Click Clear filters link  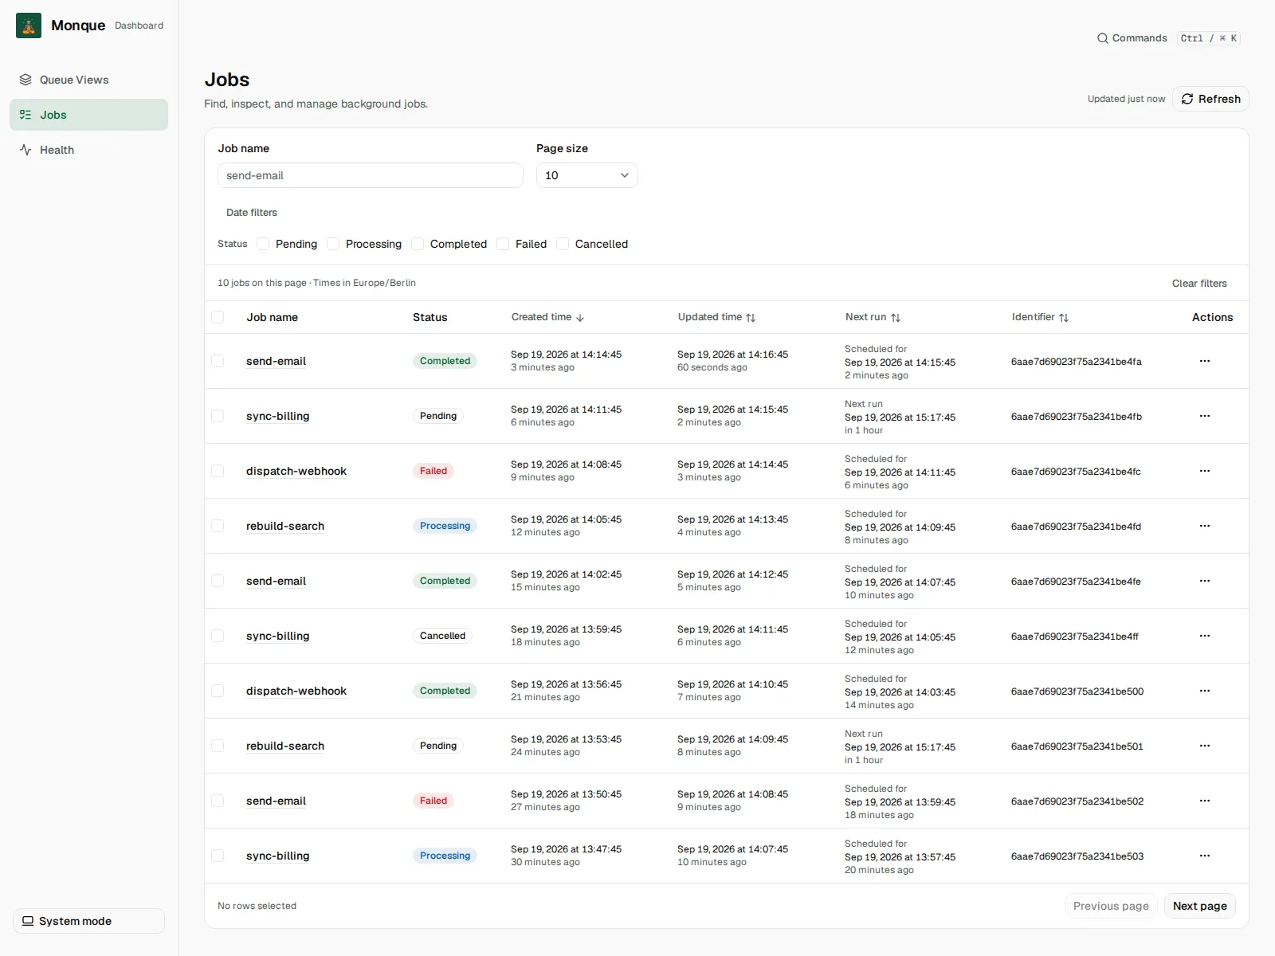pyautogui.click(x=1199, y=284)
